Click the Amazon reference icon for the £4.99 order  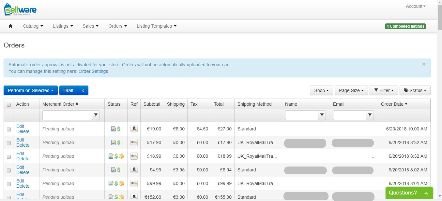[134, 170]
